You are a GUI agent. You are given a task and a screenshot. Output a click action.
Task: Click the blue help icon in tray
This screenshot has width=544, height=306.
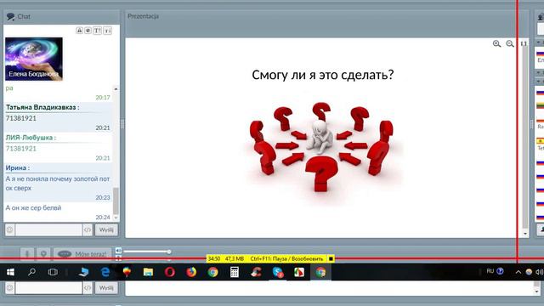pos(500,271)
